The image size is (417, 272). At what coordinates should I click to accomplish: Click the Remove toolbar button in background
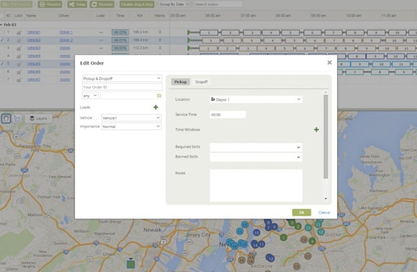point(50,4)
